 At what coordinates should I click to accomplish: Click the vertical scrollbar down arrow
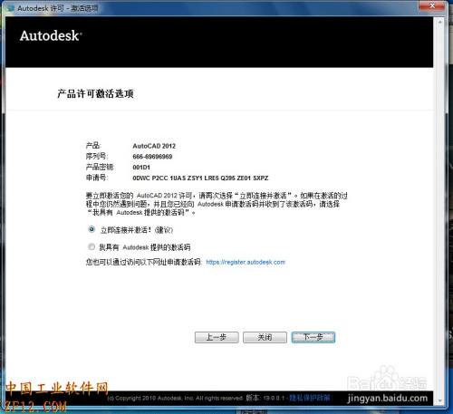(440, 400)
